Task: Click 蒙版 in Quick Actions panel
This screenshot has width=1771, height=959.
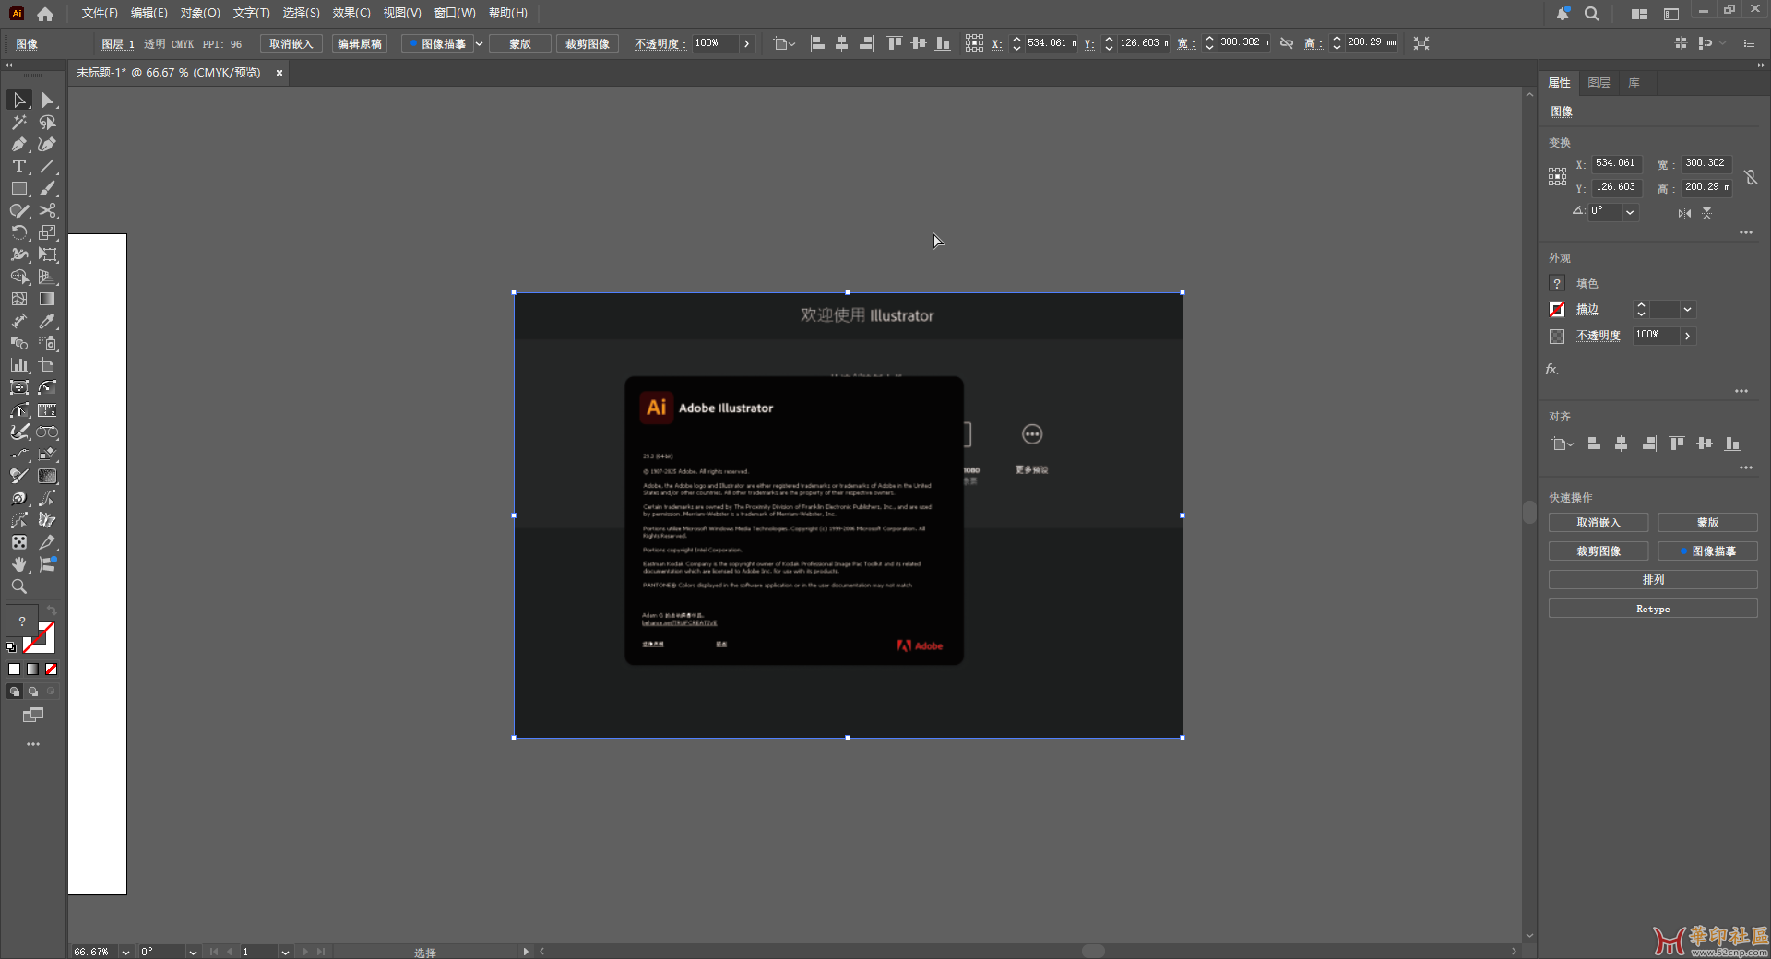Action: [1707, 523]
